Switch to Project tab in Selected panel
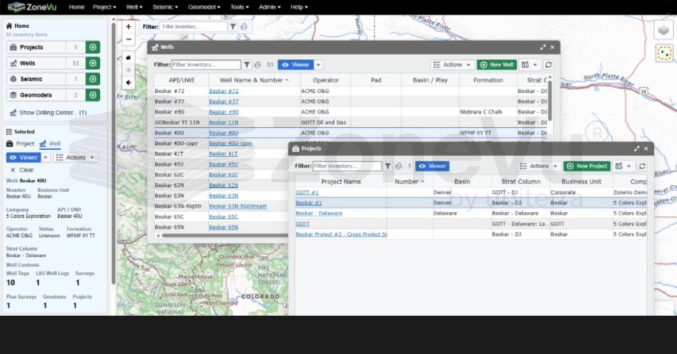677x354 pixels. [20, 144]
